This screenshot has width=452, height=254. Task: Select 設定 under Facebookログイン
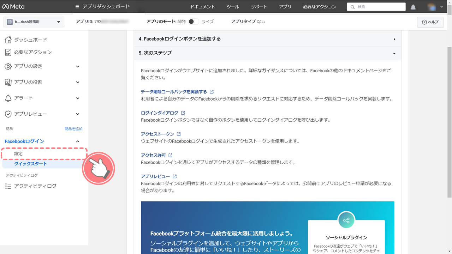coord(44,154)
